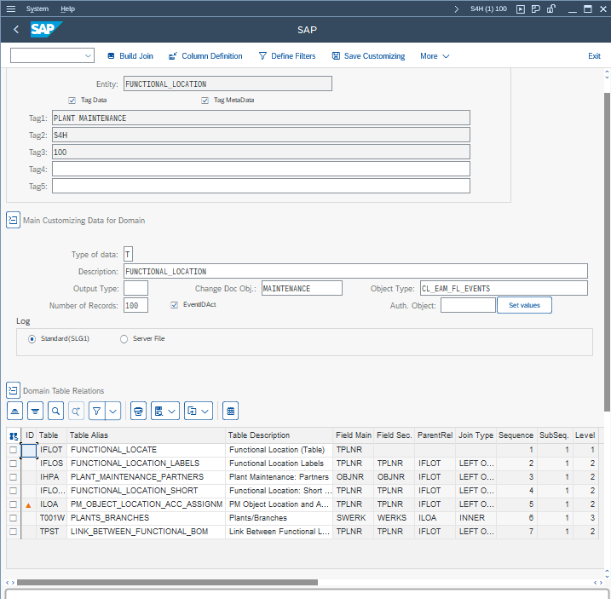Open the Help menu
The width and height of the screenshot is (611, 599).
(67, 9)
